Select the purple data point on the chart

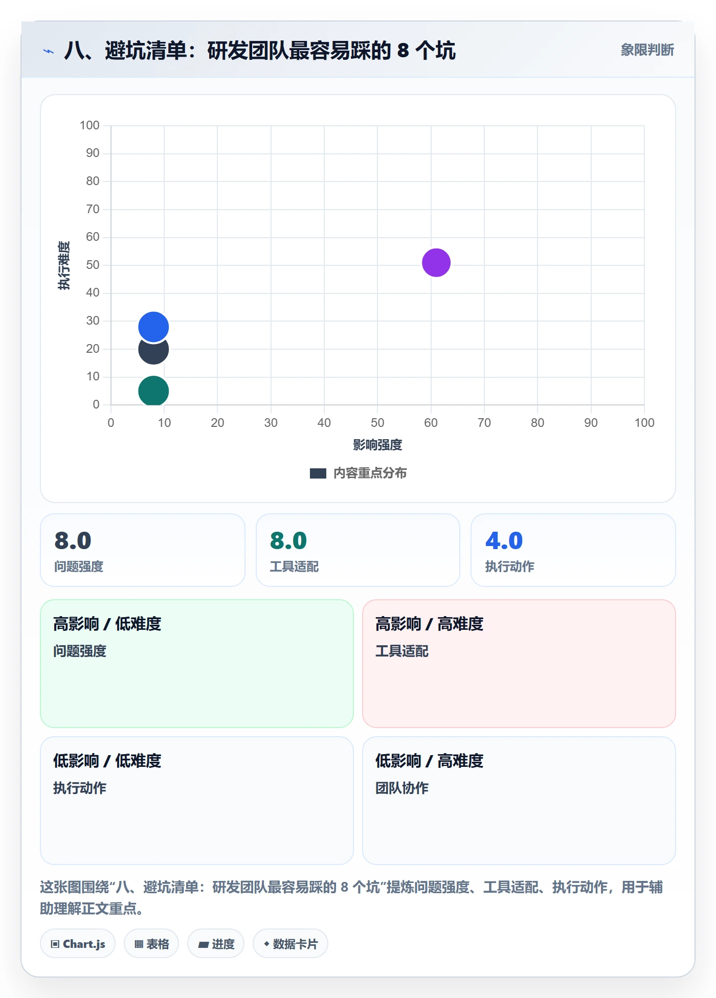click(436, 263)
